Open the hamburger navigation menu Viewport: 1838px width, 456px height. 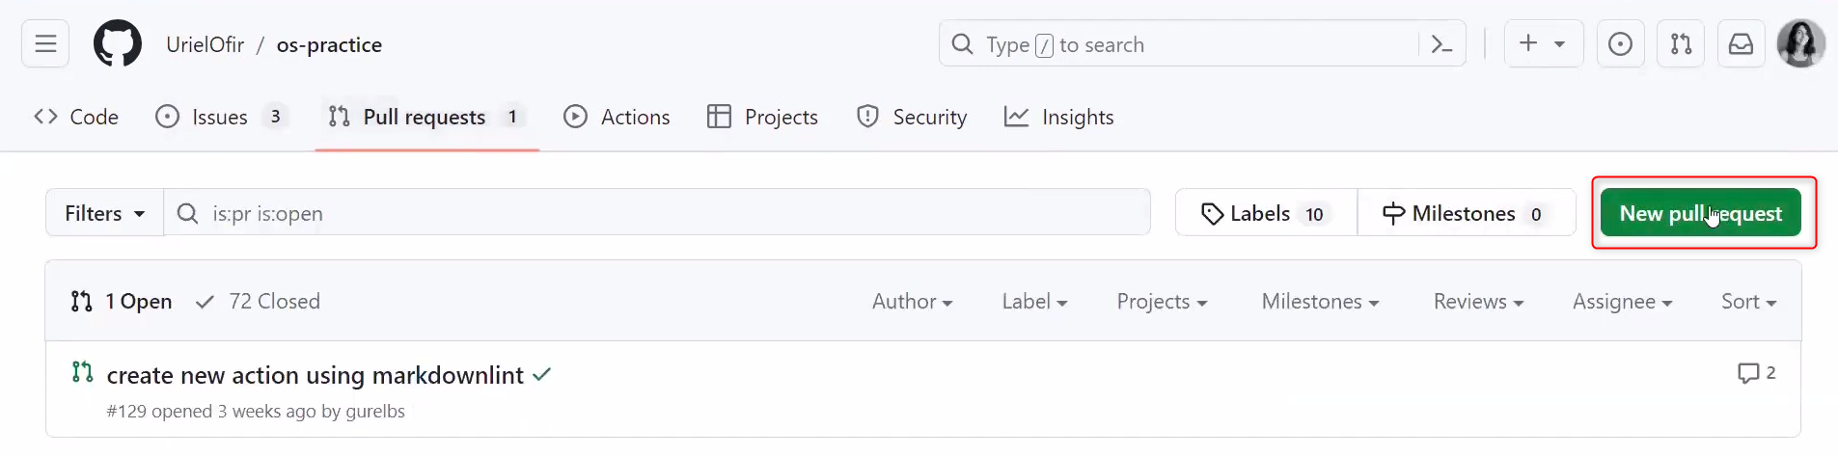pyautogui.click(x=45, y=44)
